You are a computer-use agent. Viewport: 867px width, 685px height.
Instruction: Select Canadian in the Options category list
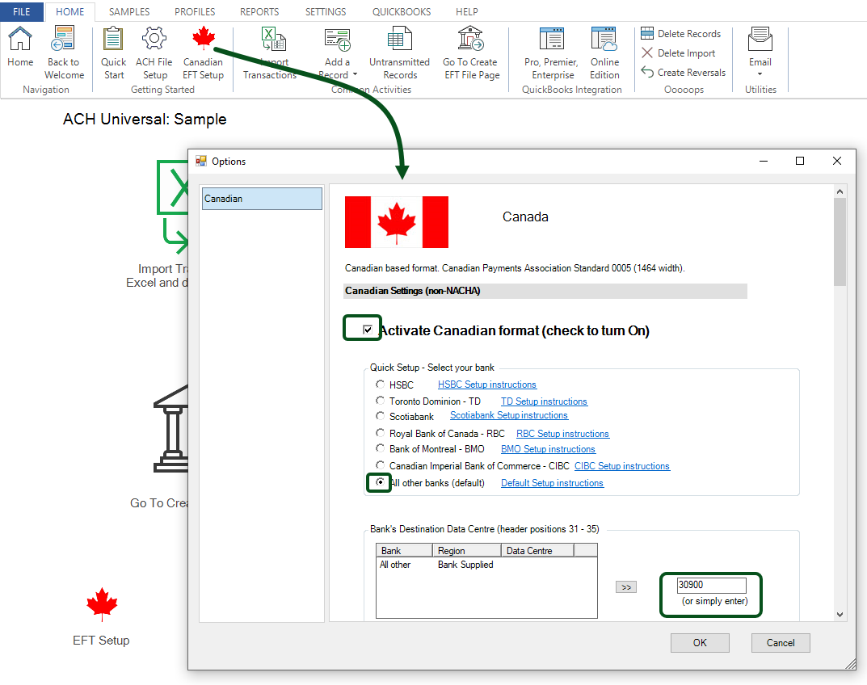tap(262, 198)
